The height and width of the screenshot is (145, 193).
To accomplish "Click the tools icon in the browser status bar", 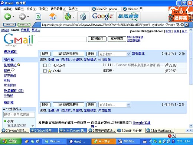I will pyautogui.click(x=174, y=136).
